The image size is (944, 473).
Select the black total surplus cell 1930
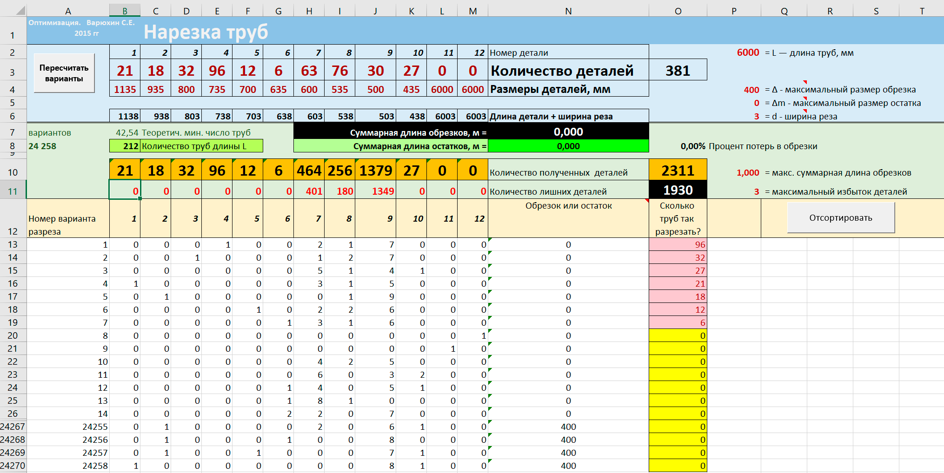pos(678,190)
